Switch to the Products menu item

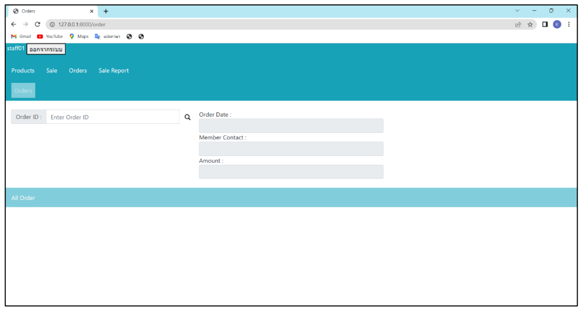coord(23,70)
